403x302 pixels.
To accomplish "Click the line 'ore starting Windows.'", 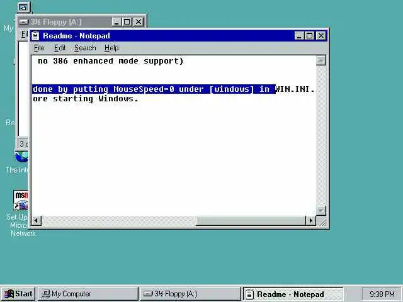I will (x=86, y=99).
